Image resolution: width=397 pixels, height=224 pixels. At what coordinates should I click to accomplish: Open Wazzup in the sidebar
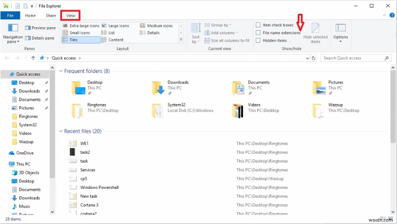tap(23, 142)
